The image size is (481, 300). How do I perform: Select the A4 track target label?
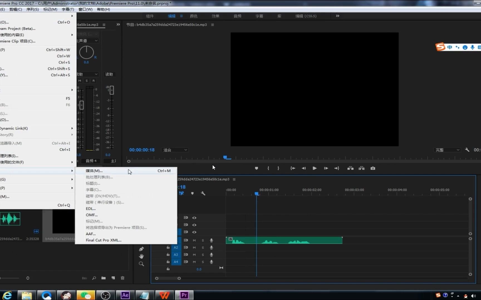[176, 262]
